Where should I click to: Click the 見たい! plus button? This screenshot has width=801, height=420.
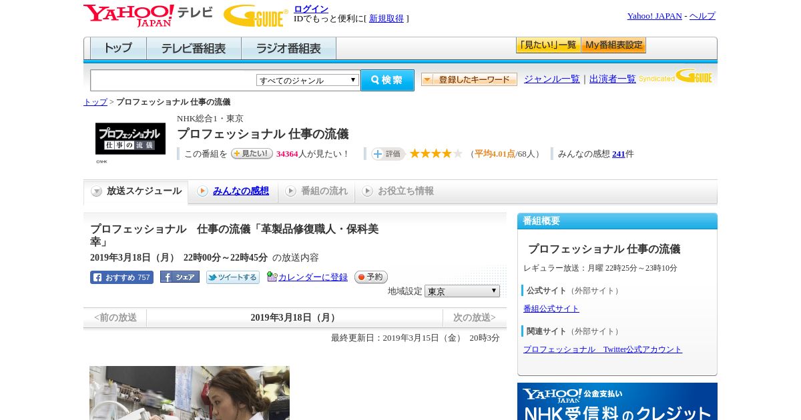252,153
